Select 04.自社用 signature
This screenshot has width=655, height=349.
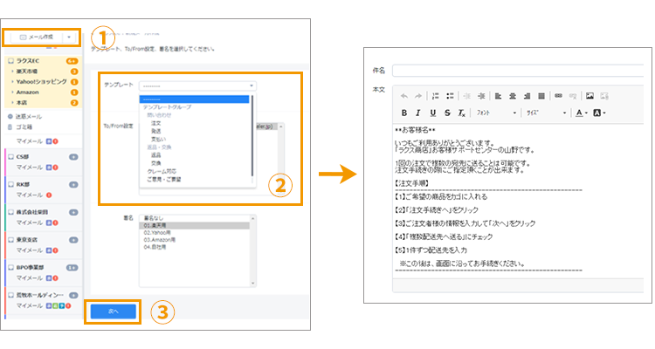click(x=155, y=247)
